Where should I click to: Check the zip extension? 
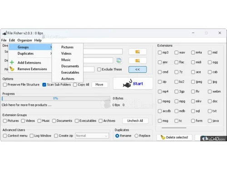click(x=160, y=82)
